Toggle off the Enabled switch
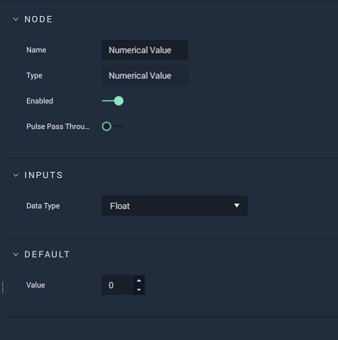Screen dimensions: 338x340 [113, 101]
